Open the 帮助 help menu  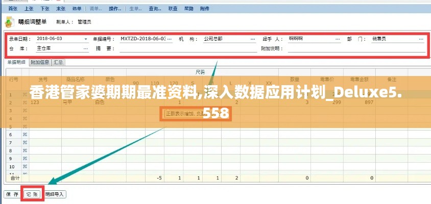tap(188, 9)
